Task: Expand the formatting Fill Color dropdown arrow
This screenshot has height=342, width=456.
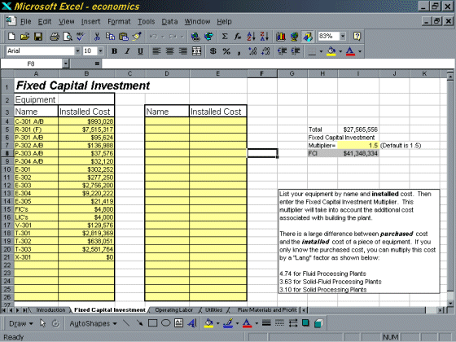Action: pos(340,51)
